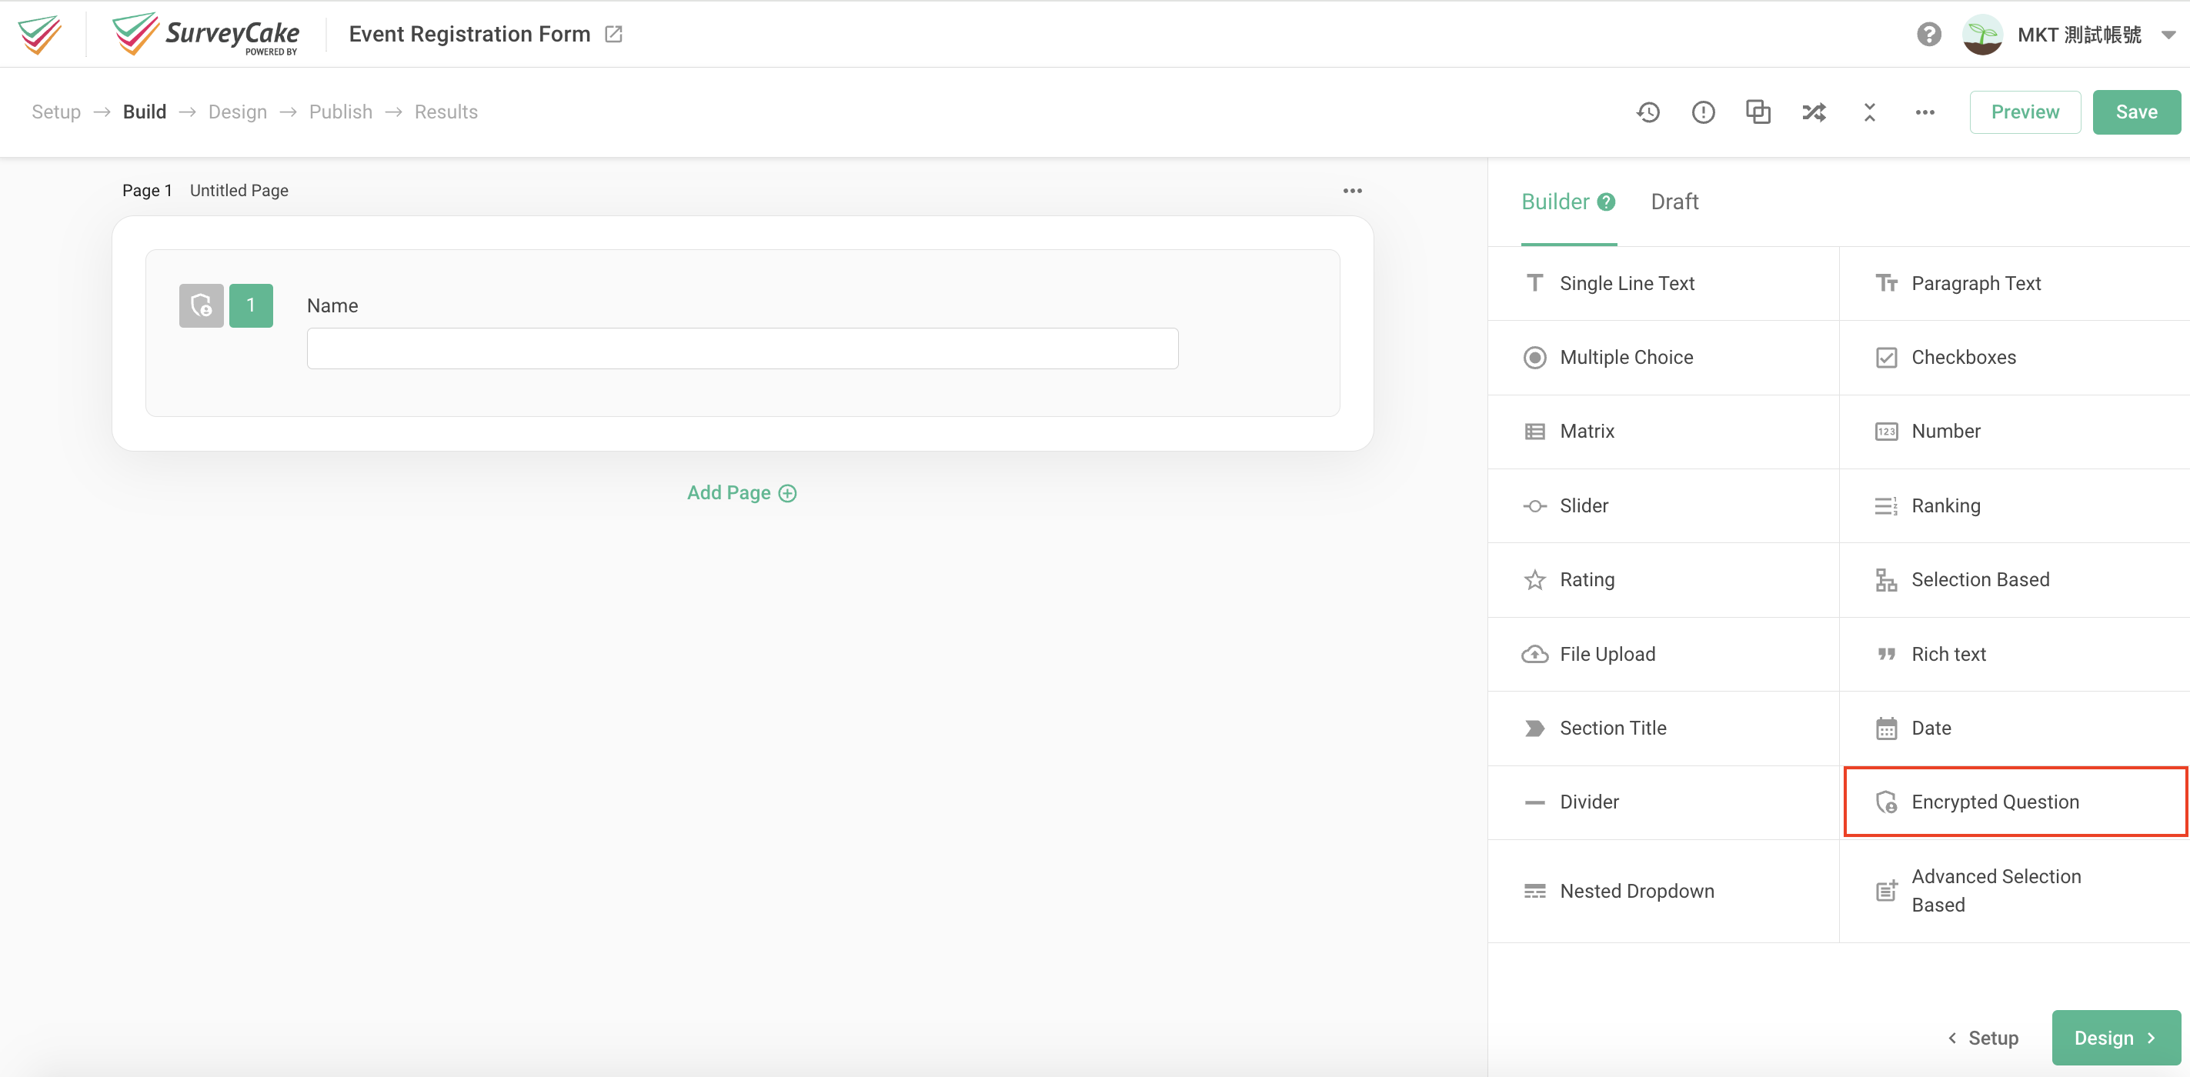
Task: Insert a Divider element
Action: tap(1590, 802)
